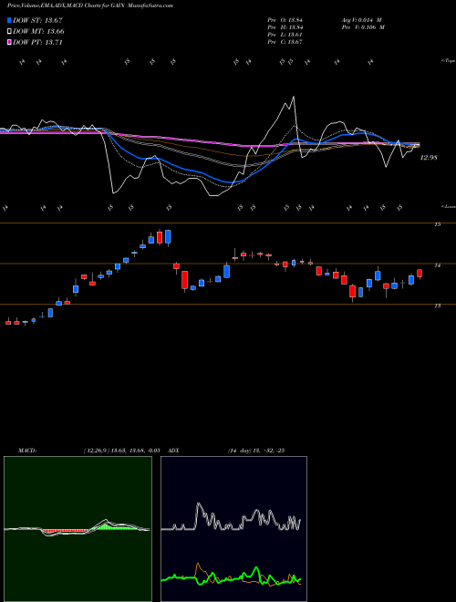Click the 15 price axis label
The height and width of the screenshot is (602, 456).
437,224
